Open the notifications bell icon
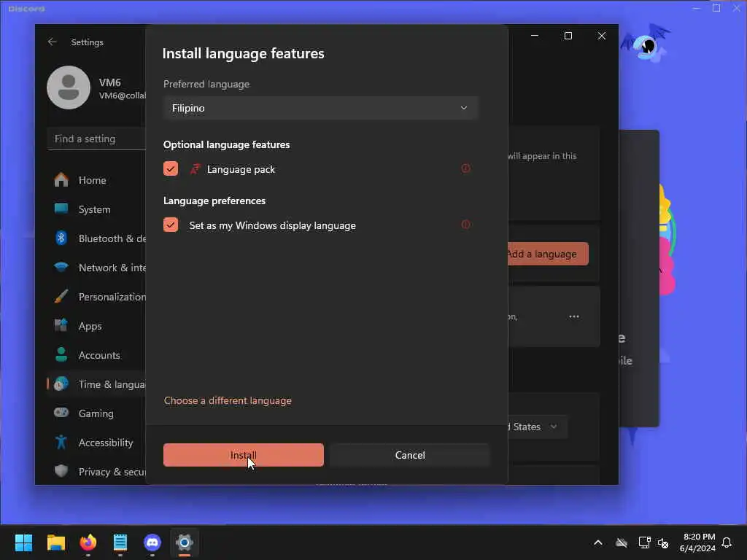747x560 pixels. 727,542
